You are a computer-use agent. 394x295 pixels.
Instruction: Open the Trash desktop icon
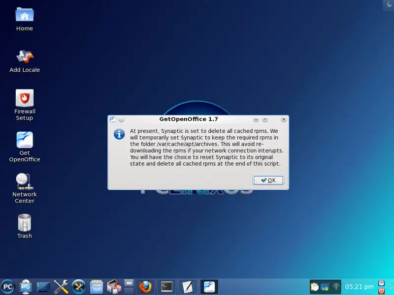(x=25, y=226)
